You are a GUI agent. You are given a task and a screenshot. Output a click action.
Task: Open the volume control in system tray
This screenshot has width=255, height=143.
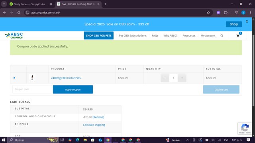coord(213,140)
